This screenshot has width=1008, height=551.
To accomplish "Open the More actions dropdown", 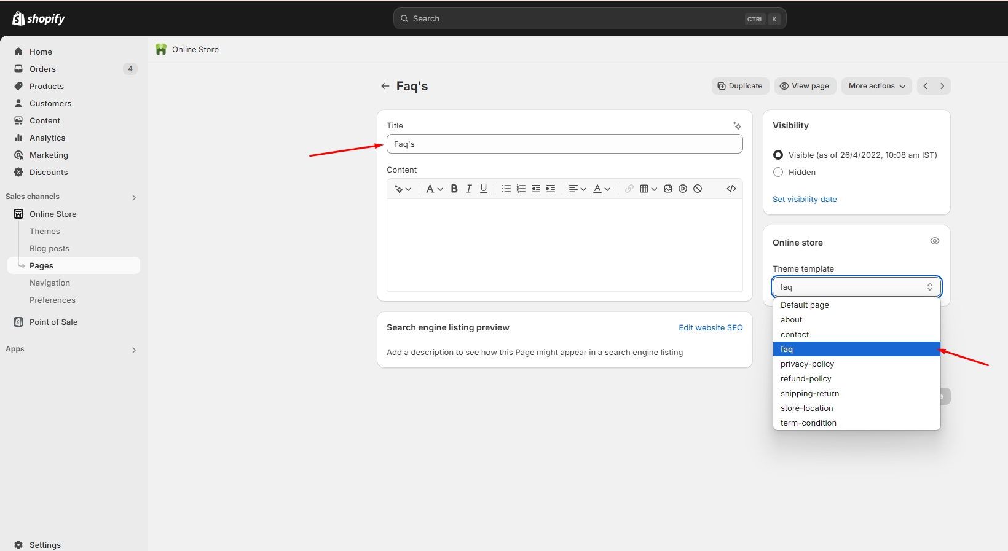I will pyautogui.click(x=876, y=86).
